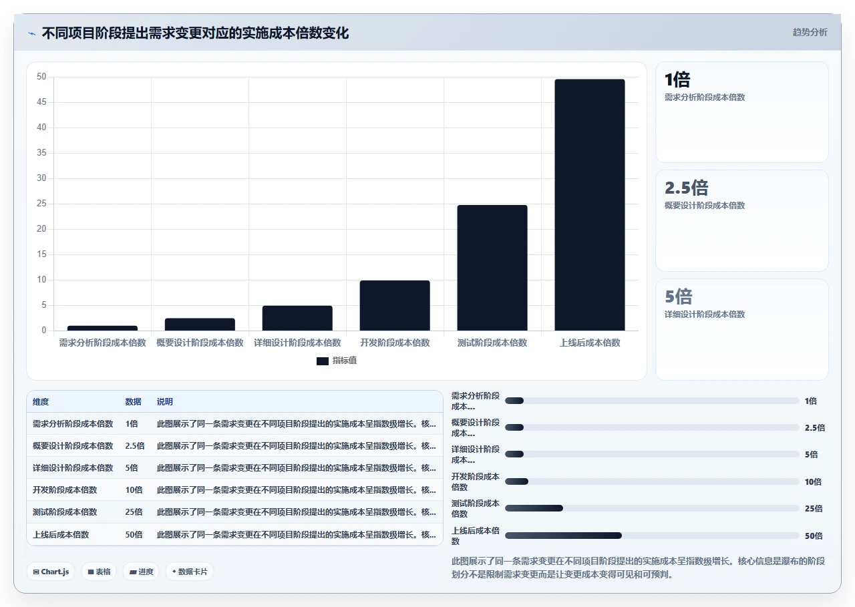Select the 上线后成本倍数 bar in the chart

pyautogui.click(x=590, y=205)
